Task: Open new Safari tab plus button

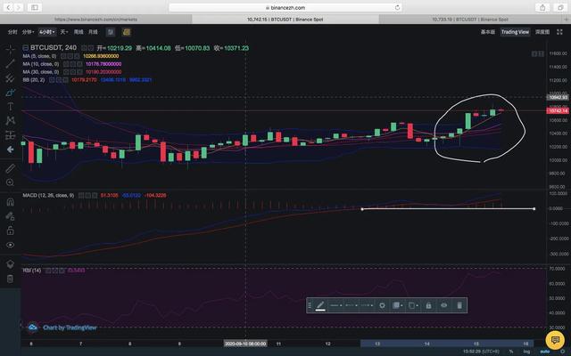Action: click(x=567, y=20)
